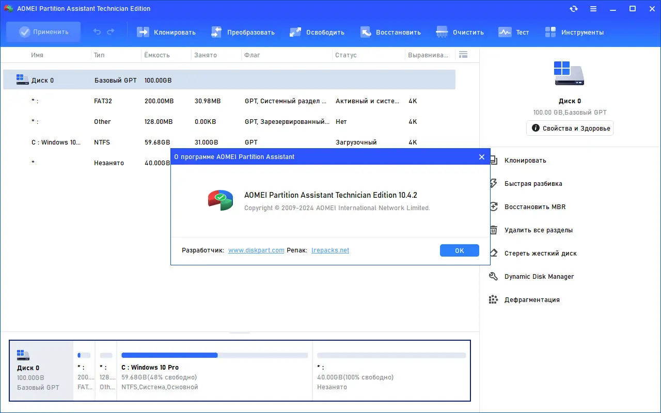This screenshot has width=661, height=413.
Task: Select the FAT32 200.00MB partition row
Action: pos(229,101)
